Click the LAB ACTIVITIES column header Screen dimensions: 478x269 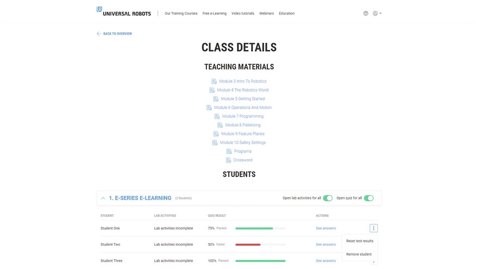click(165, 216)
